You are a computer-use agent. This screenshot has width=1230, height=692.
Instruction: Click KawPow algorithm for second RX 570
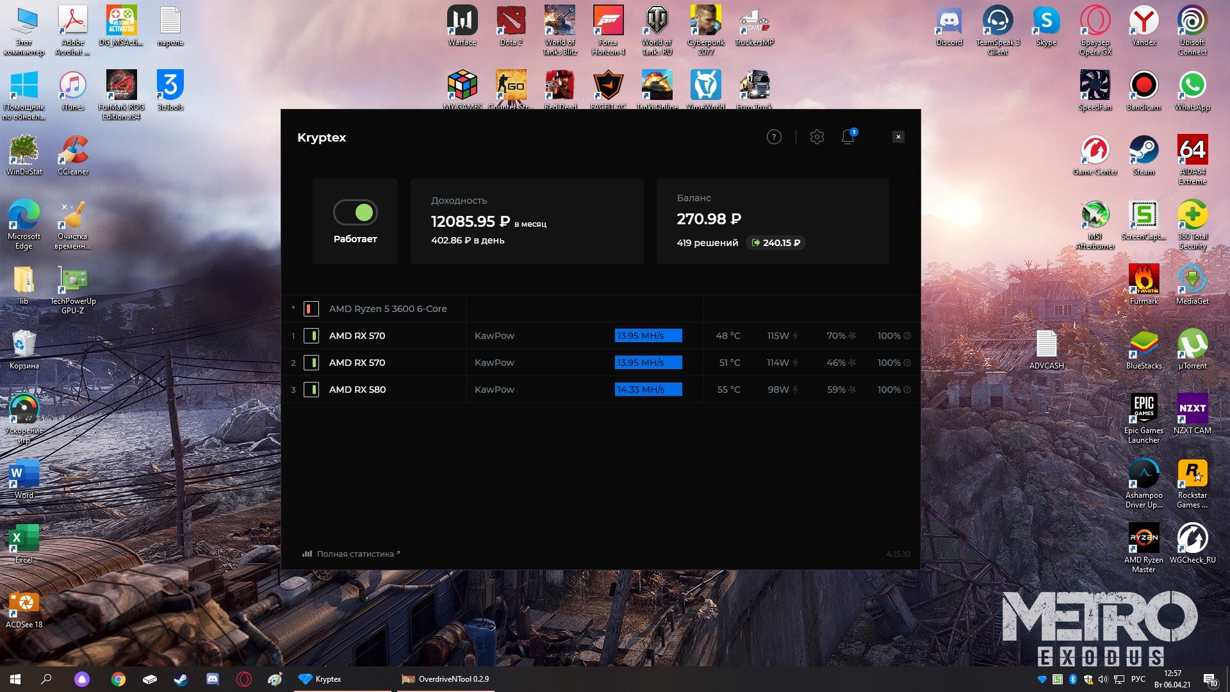494,363
